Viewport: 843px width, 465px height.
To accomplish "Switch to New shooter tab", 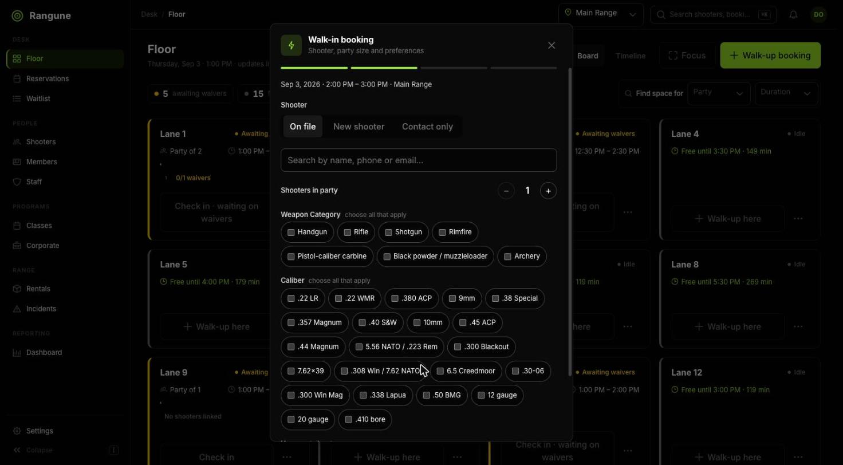I will 359,127.
